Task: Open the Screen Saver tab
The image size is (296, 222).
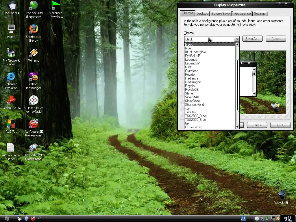Action: [x=221, y=13]
